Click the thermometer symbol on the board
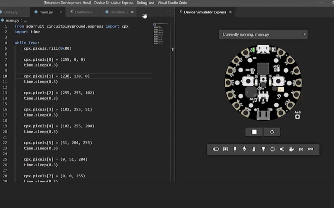Image resolution: width=334 pixels, height=208 pixels. click(x=279, y=68)
